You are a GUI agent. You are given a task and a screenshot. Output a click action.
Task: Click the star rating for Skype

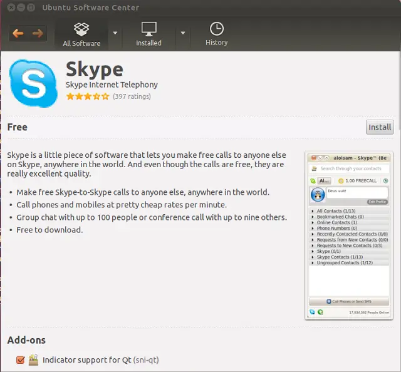point(88,96)
